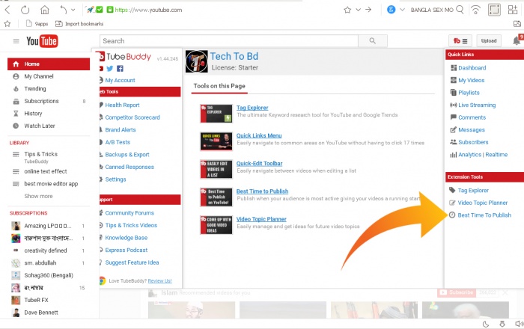The image size is (524, 329).
Task: Open online text effect playlist
Action: click(46, 171)
